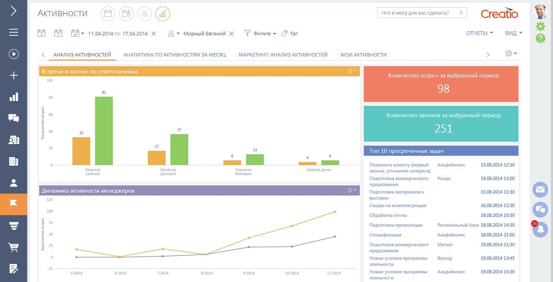Remove the date range filter 11.04.2014–17.04.2014

point(154,33)
